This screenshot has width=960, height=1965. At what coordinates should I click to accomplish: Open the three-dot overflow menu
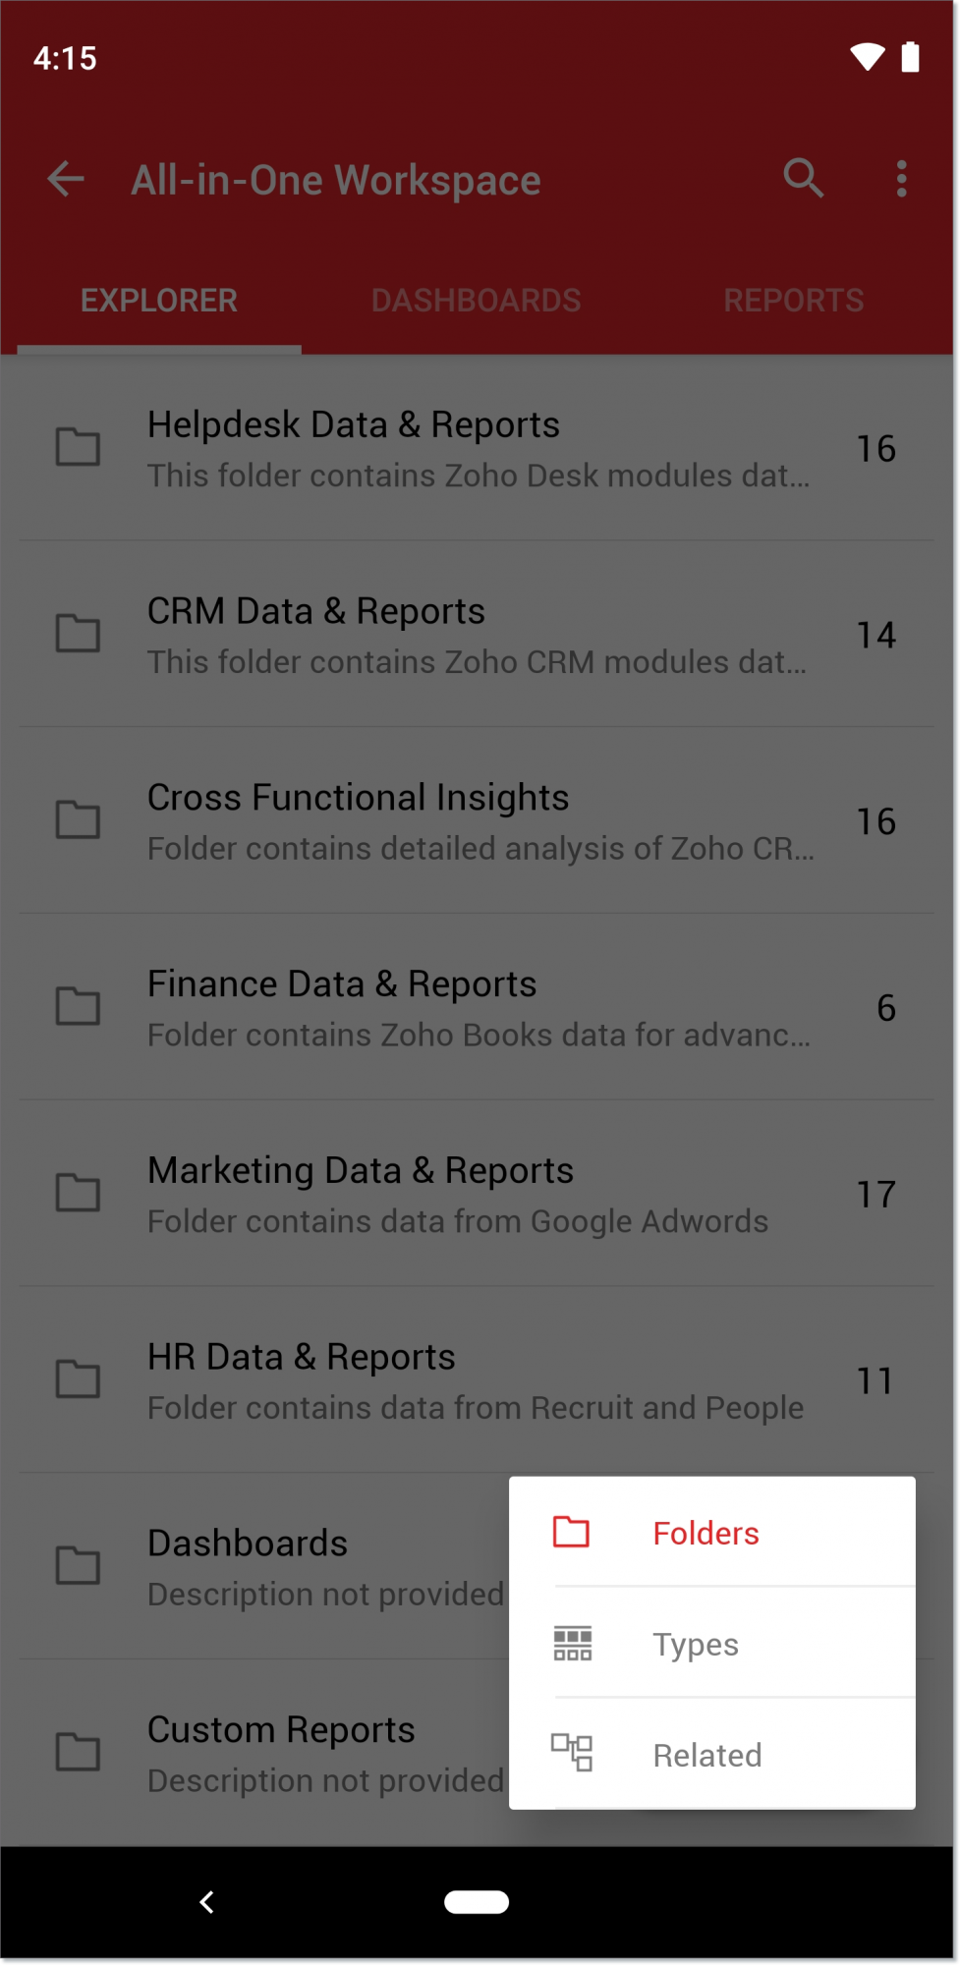point(901,180)
